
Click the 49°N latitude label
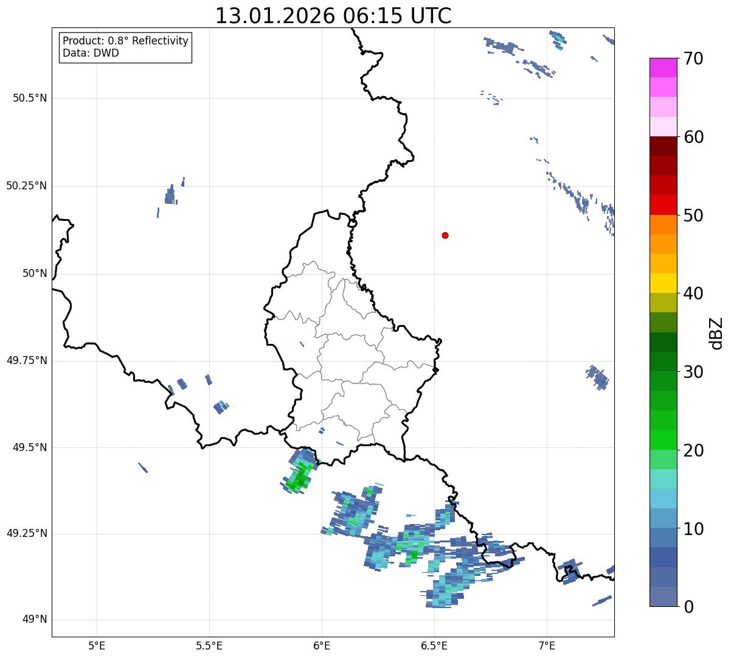[x=35, y=620]
